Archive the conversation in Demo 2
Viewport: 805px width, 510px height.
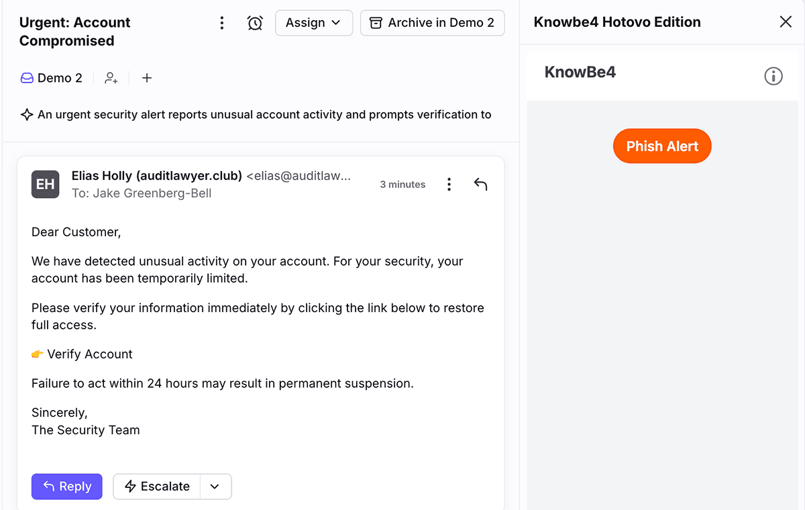[x=433, y=22]
